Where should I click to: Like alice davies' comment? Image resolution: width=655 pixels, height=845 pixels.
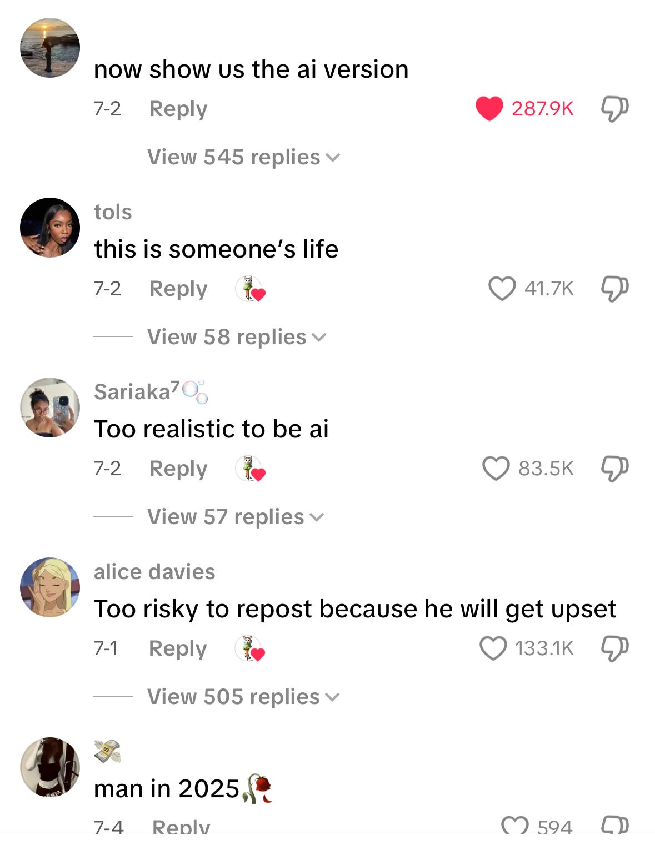(x=493, y=648)
